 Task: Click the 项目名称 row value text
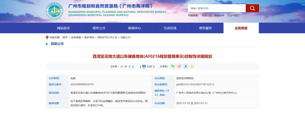(108, 93)
